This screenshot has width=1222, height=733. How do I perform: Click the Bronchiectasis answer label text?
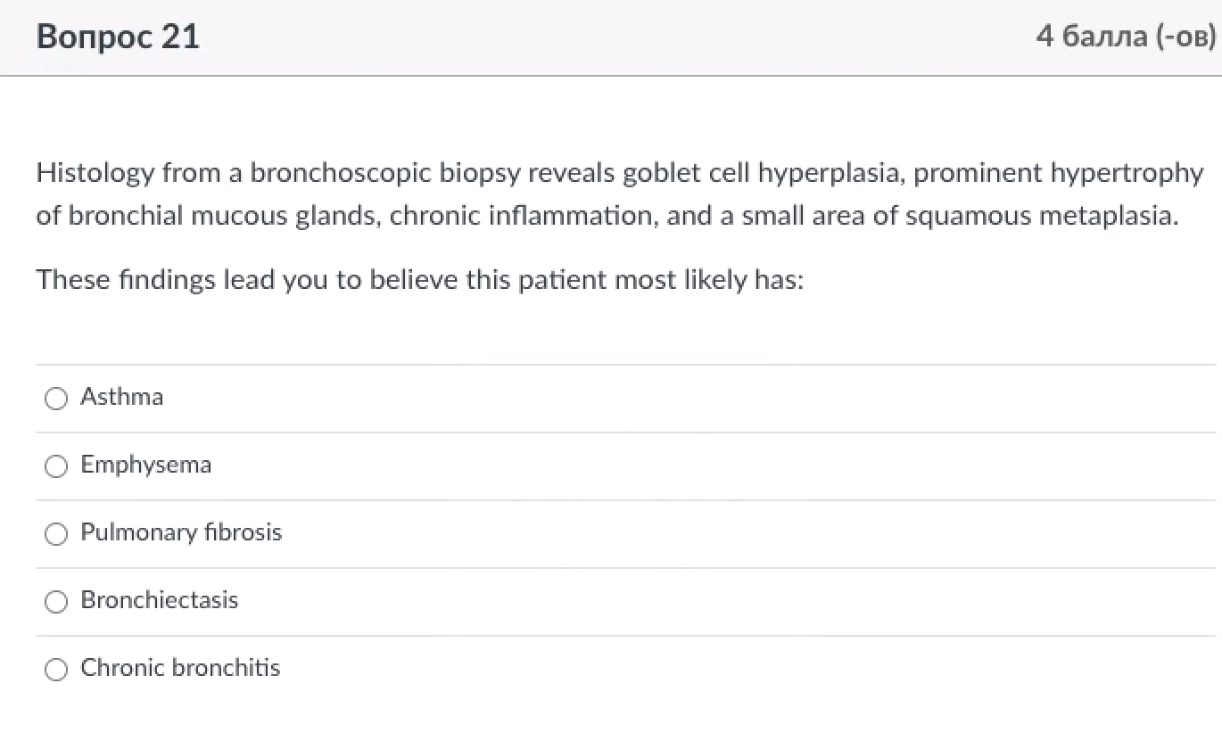click(160, 600)
